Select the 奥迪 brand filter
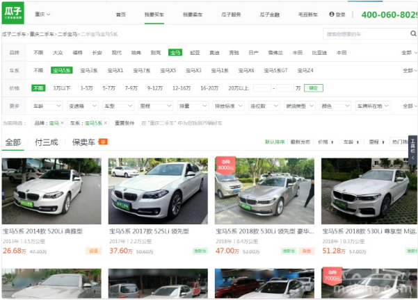The image size is (418, 300). pos(214,53)
